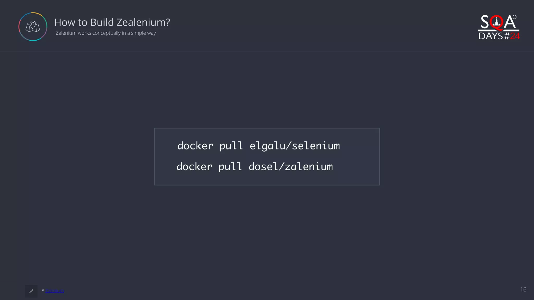Open the Zalenium footnote link

click(54, 290)
